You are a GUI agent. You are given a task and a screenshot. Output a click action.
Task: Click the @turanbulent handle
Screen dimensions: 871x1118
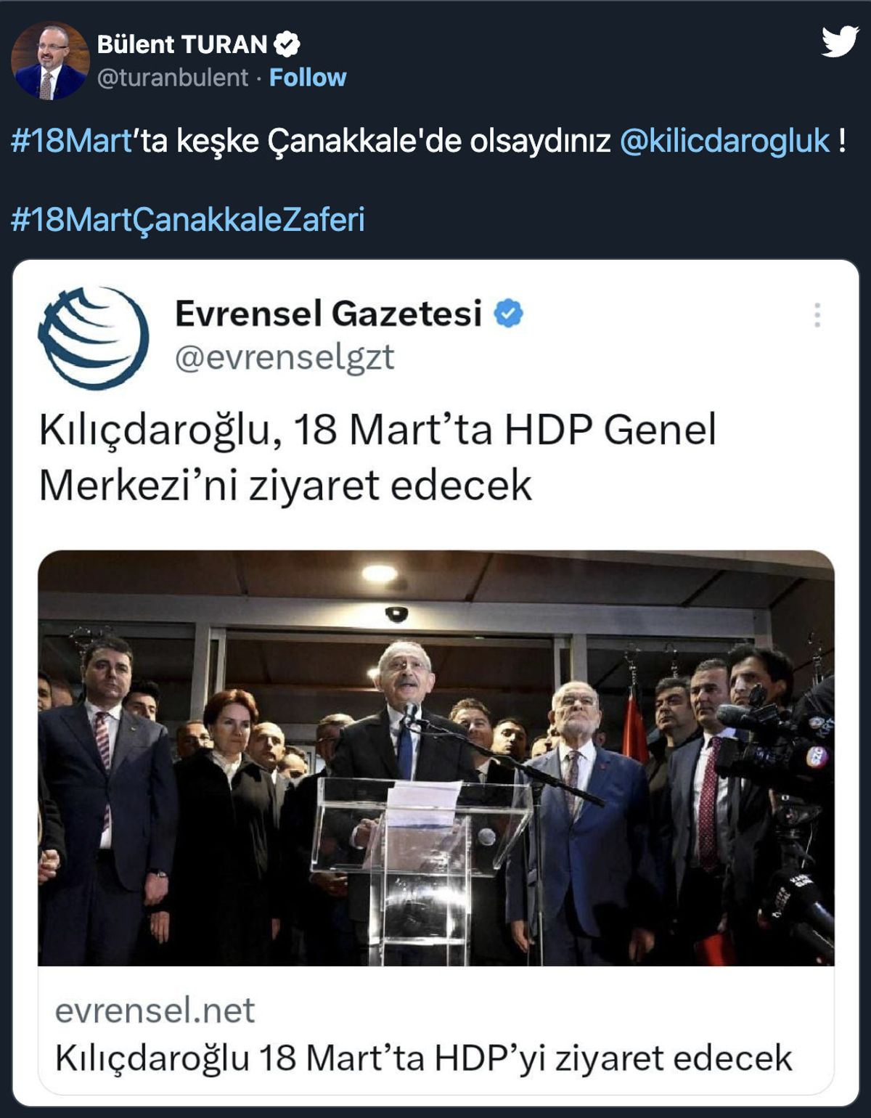(x=173, y=78)
